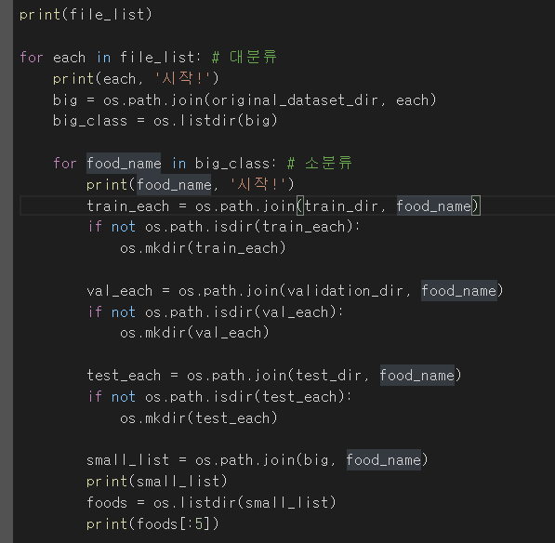This screenshot has width=555, height=543.
Task: Click the 'for each in file_list' line
Action: (111, 58)
